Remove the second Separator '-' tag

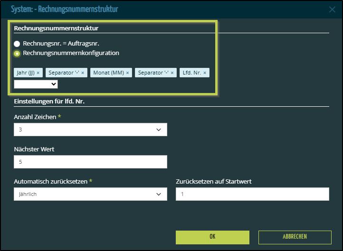pyautogui.click(x=172, y=73)
